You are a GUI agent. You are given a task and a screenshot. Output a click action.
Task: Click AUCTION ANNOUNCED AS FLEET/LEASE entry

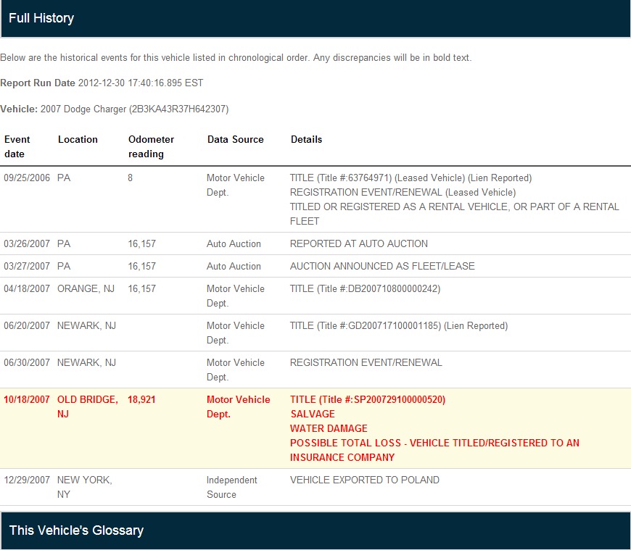(382, 266)
